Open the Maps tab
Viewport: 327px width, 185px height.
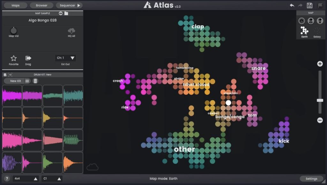(x=15, y=5)
